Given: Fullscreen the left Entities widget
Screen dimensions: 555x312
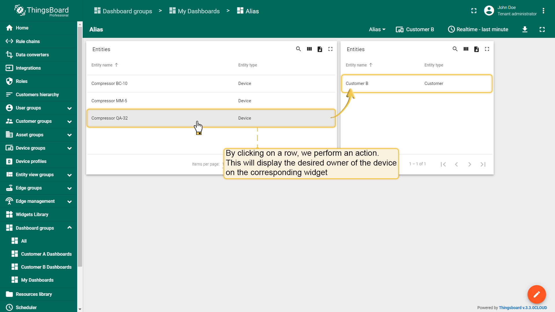Looking at the screenshot, I should click(x=330, y=49).
